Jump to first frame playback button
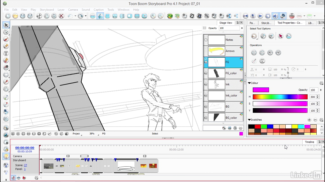Screen dimensions: 325x182 point(245,16)
